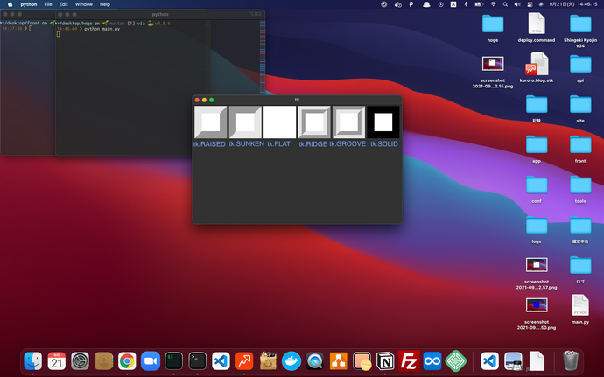
Task: Open Control Center in menu bar
Action: pyautogui.click(x=530, y=4)
